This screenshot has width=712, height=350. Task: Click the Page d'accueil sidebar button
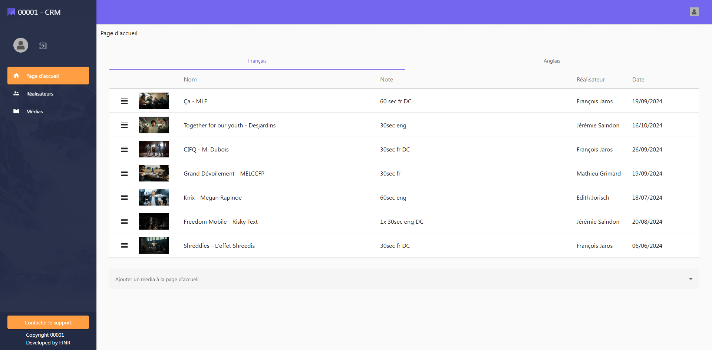(48, 76)
